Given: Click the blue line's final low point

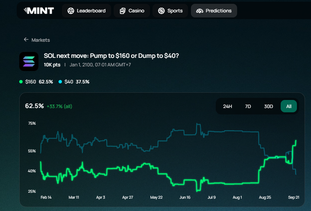Looking at the screenshot, I should click(x=296, y=174).
